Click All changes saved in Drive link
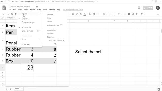 pos(73,10)
